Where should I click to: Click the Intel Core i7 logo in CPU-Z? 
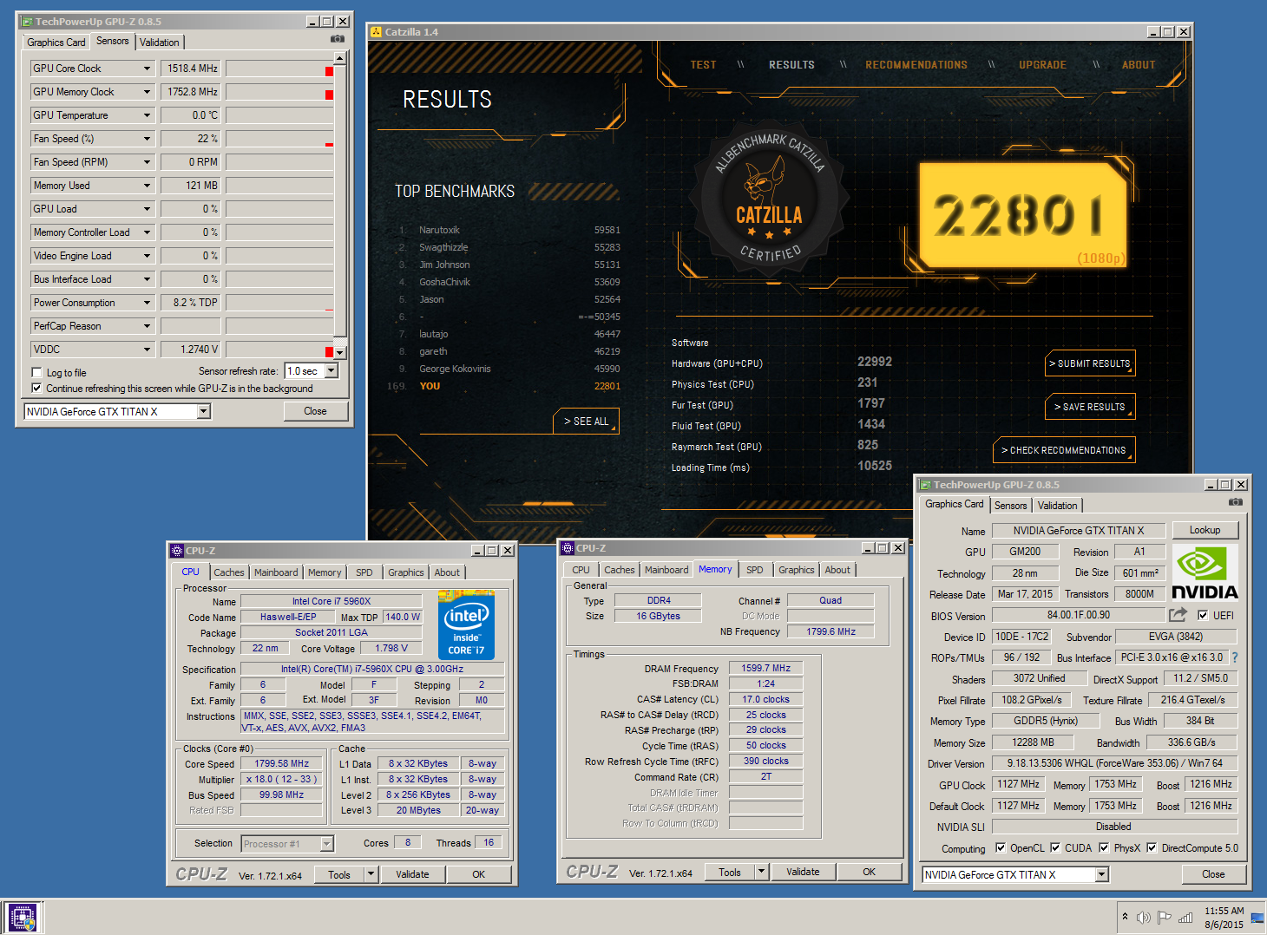[x=467, y=625]
